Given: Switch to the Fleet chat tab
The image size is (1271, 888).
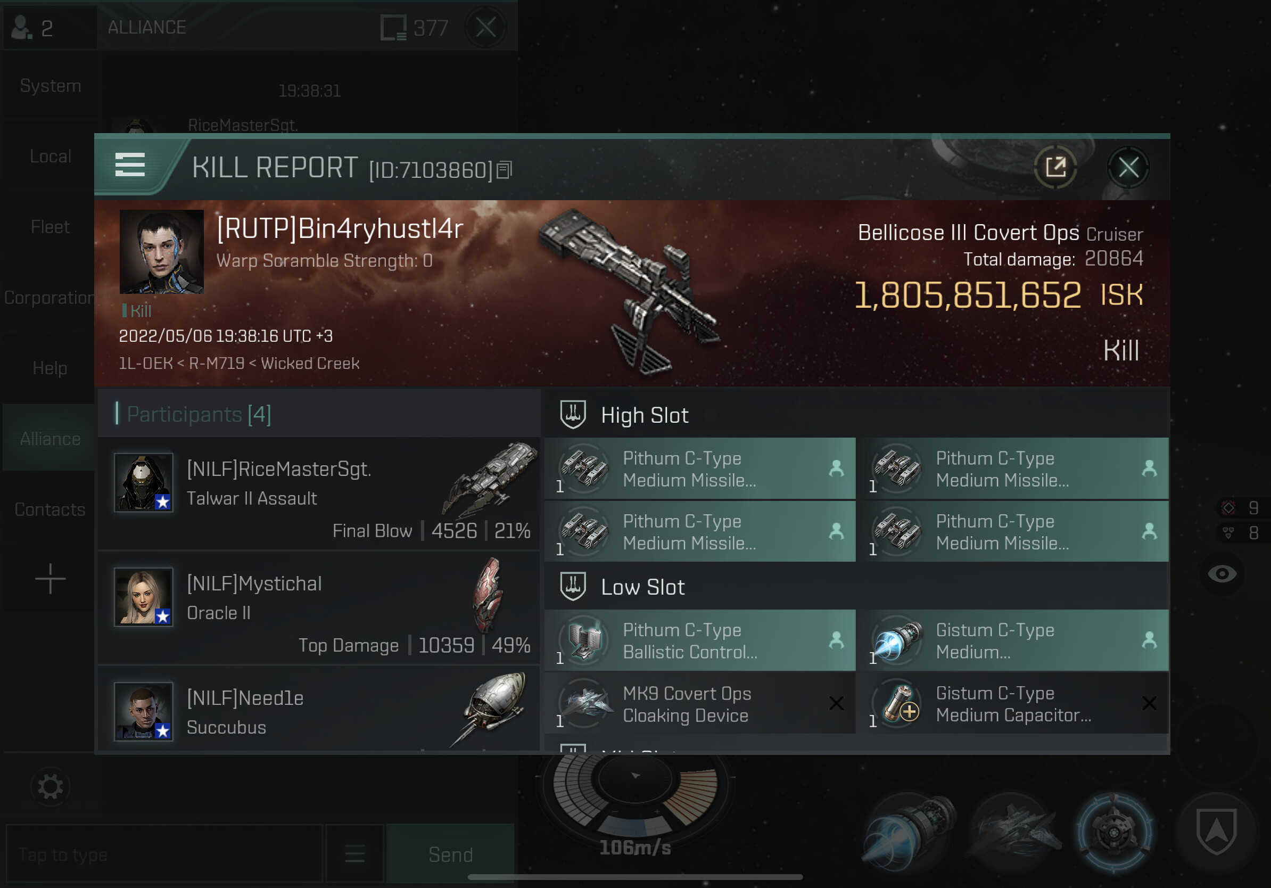Looking at the screenshot, I should click(x=51, y=227).
